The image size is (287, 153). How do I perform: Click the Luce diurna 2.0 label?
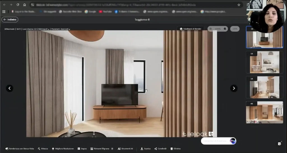click(x=29, y=29)
